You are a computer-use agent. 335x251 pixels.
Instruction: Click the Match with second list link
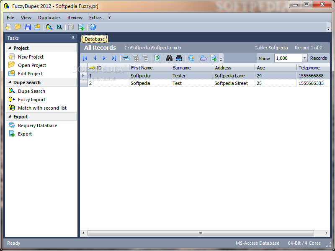click(x=42, y=108)
